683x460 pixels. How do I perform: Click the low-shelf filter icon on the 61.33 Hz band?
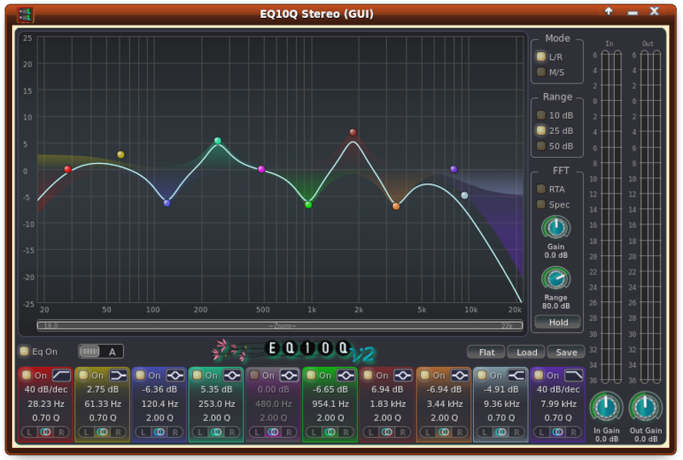[x=118, y=376]
